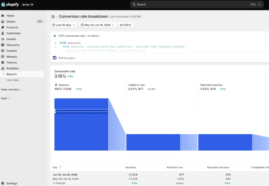Click the Finance bank icon
Image resolution: width=269 pixels, height=186 pixels.
click(x=3, y=62)
